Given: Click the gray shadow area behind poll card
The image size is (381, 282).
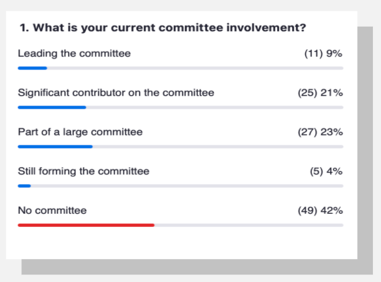Looking at the screenshot, I should pos(365,145).
